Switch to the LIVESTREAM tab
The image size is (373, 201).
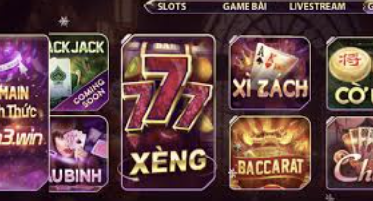tap(317, 6)
